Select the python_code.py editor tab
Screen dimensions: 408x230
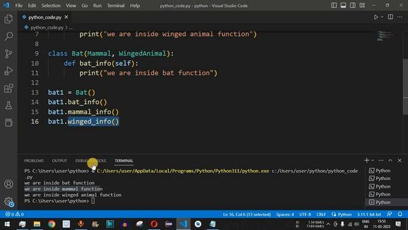point(45,17)
